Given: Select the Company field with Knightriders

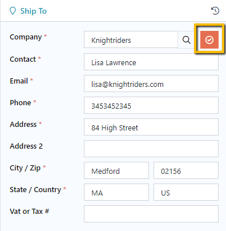Looking at the screenshot, I should tap(131, 39).
